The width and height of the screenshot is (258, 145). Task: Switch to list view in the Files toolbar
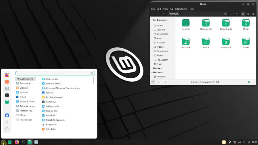click(248, 14)
